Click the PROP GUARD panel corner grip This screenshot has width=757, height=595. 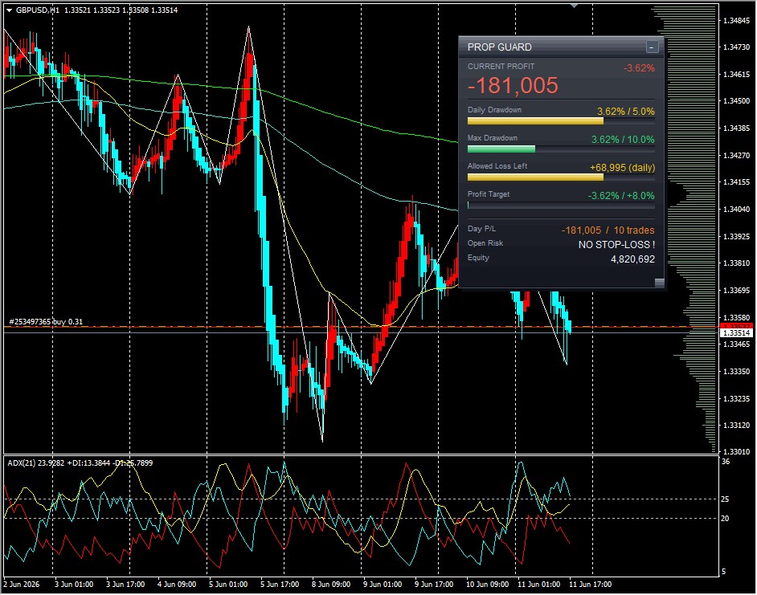pyautogui.click(x=659, y=283)
